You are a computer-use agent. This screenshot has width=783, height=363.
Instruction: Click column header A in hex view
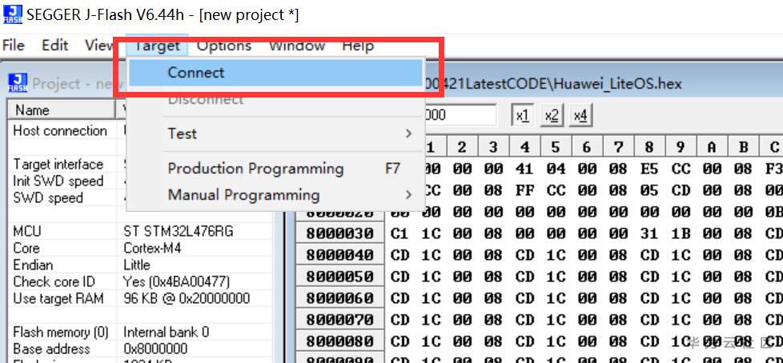(712, 147)
